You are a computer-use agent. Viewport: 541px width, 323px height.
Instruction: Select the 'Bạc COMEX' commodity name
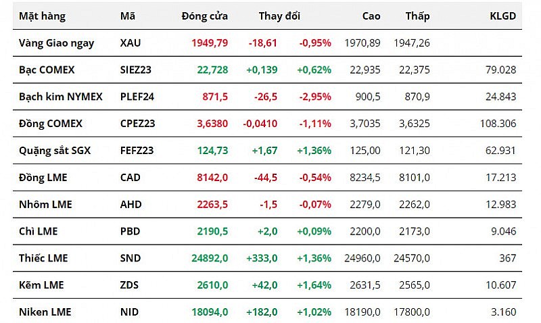[47, 70]
